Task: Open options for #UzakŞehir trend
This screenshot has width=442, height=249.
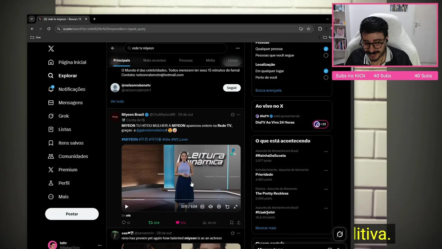Action: point(326,209)
